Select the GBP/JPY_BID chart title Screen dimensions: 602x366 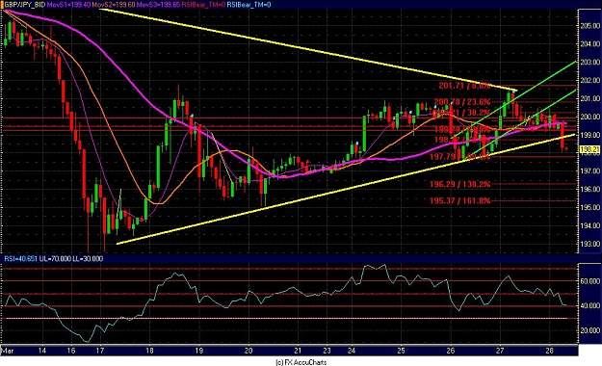click(x=24, y=5)
